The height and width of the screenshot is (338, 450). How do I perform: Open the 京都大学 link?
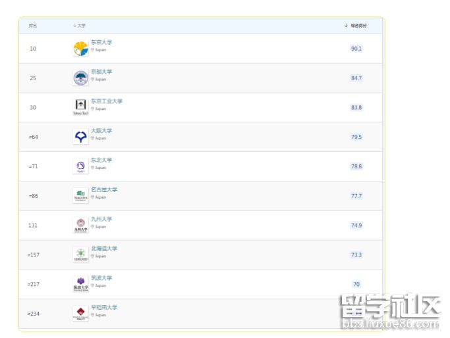(101, 72)
